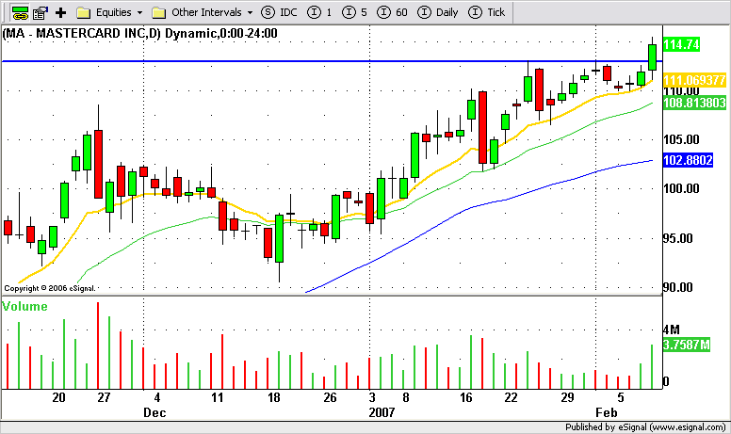
Task: Click the Copyright 2006 eSignal text
Action: pyautogui.click(x=50, y=288)
